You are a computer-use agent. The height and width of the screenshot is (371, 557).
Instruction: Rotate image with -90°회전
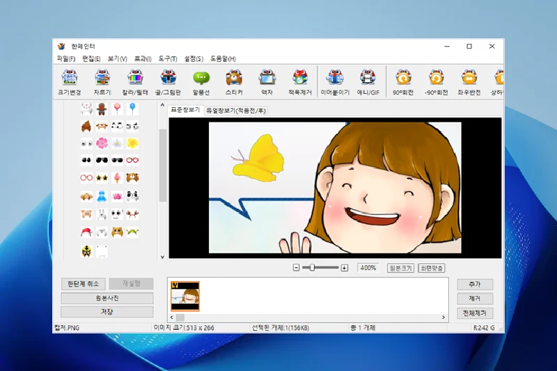(x=437, y=82)
